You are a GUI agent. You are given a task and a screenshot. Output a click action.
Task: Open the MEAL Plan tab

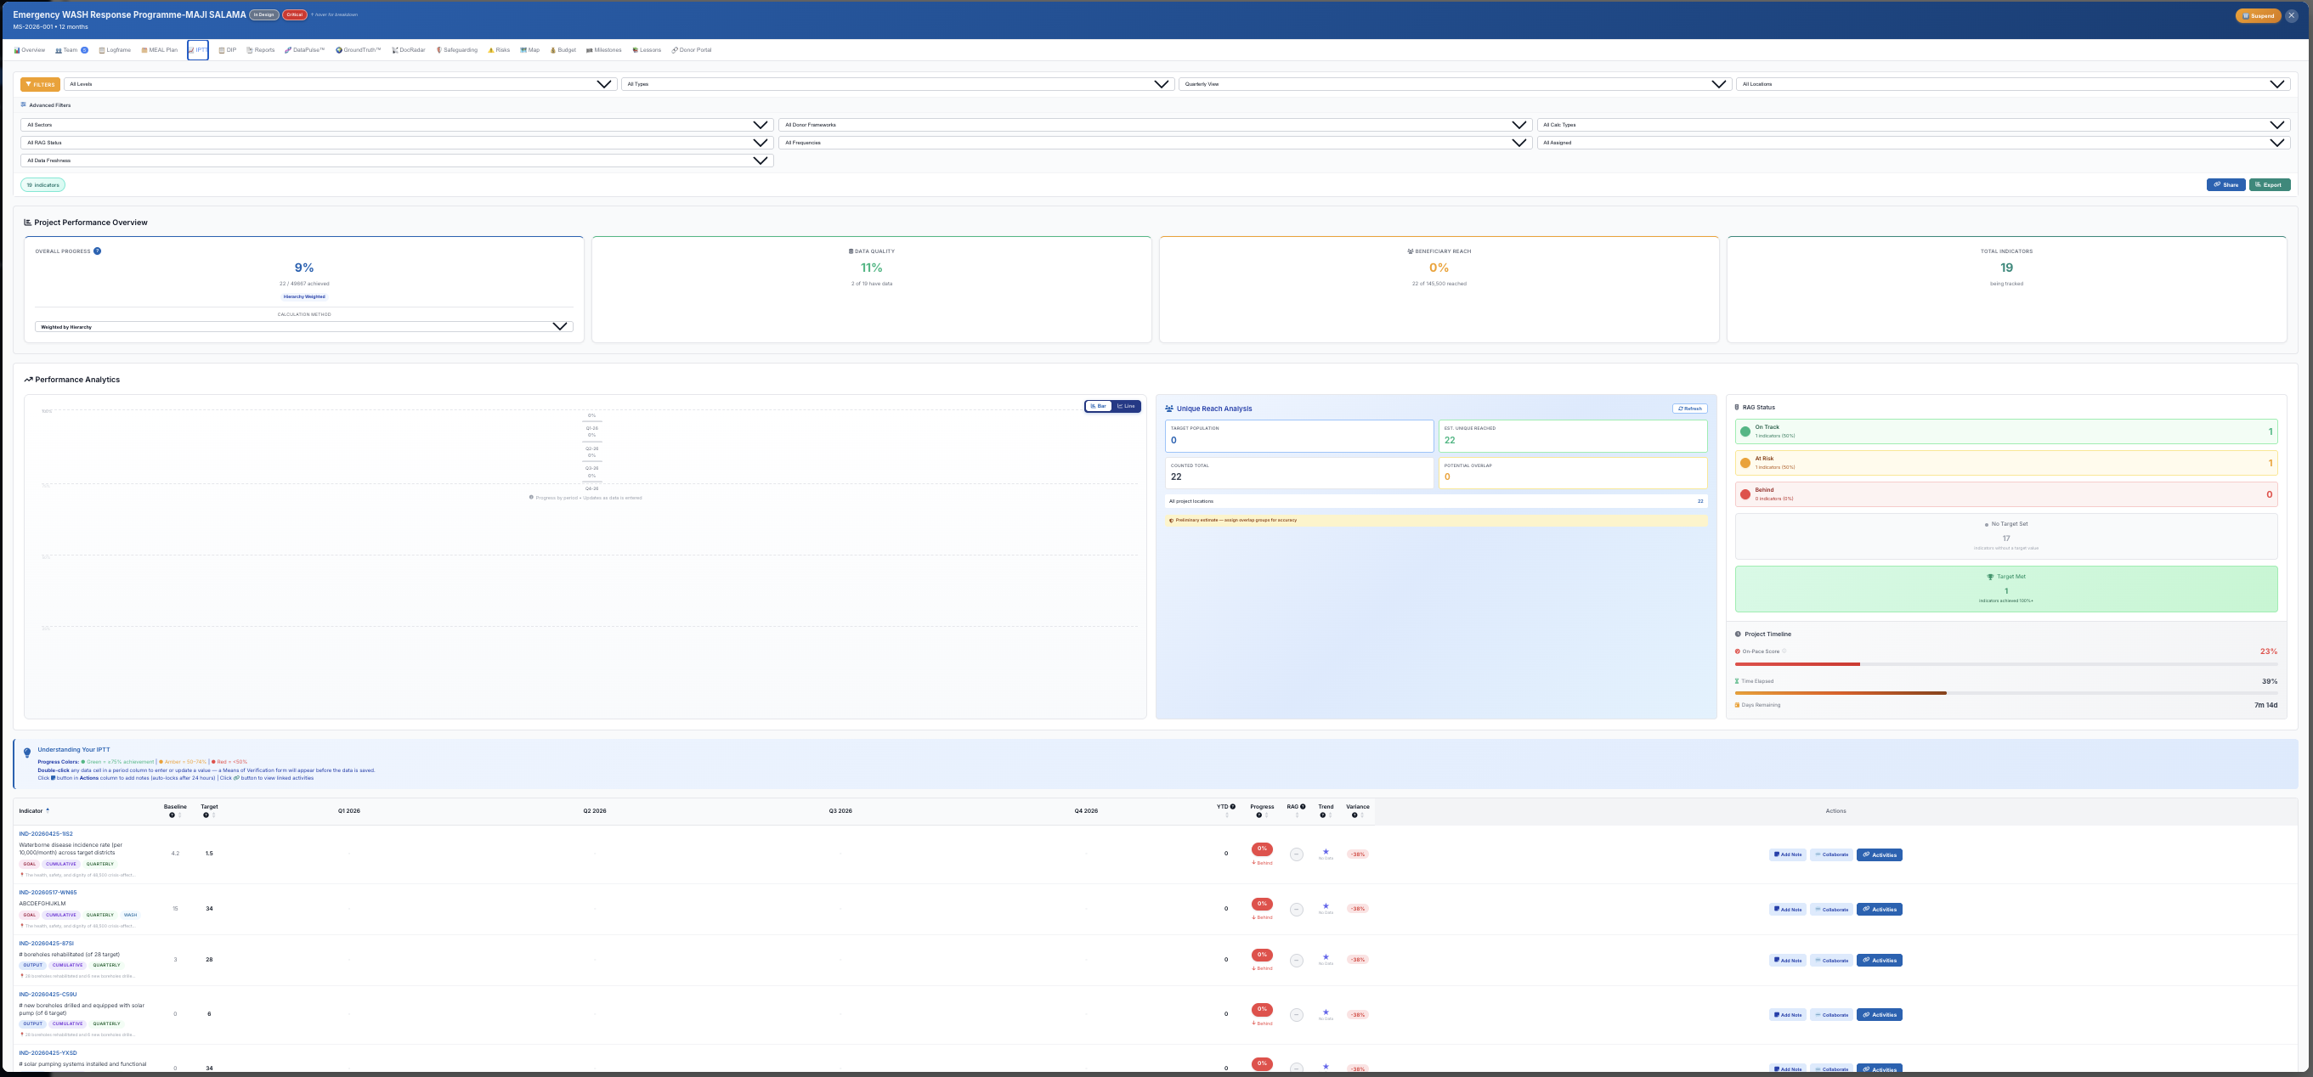160,50
